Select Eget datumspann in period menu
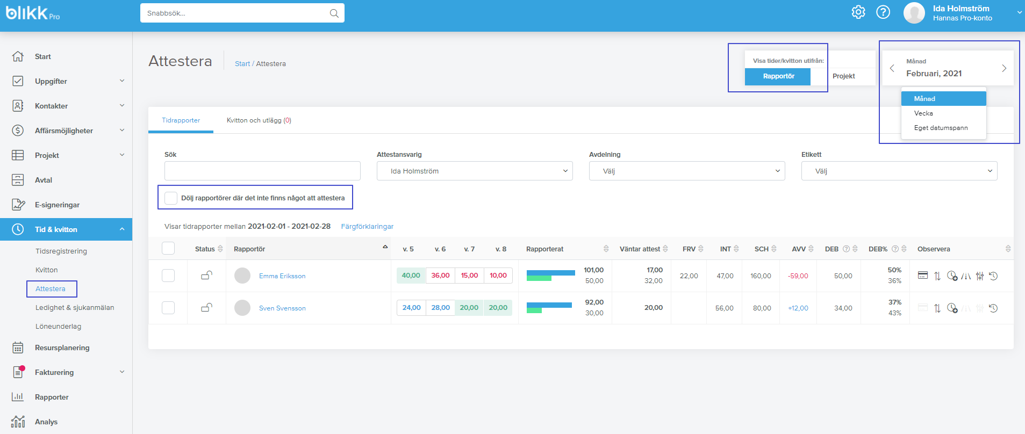Viewport: 1025px width, 434px height. (x=943, y=128)
